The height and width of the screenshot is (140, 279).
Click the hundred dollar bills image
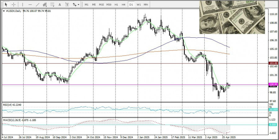pos(232,17)
